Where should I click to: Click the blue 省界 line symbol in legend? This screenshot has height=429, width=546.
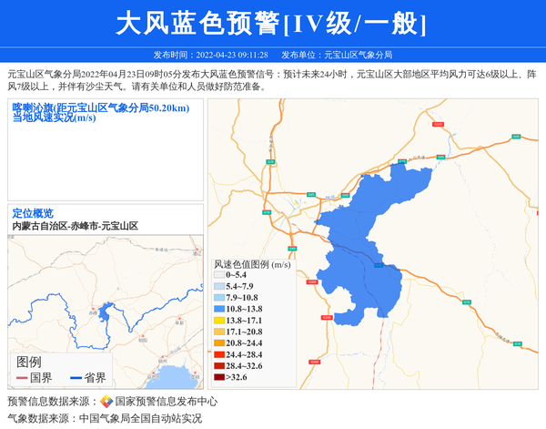point(76,378)
